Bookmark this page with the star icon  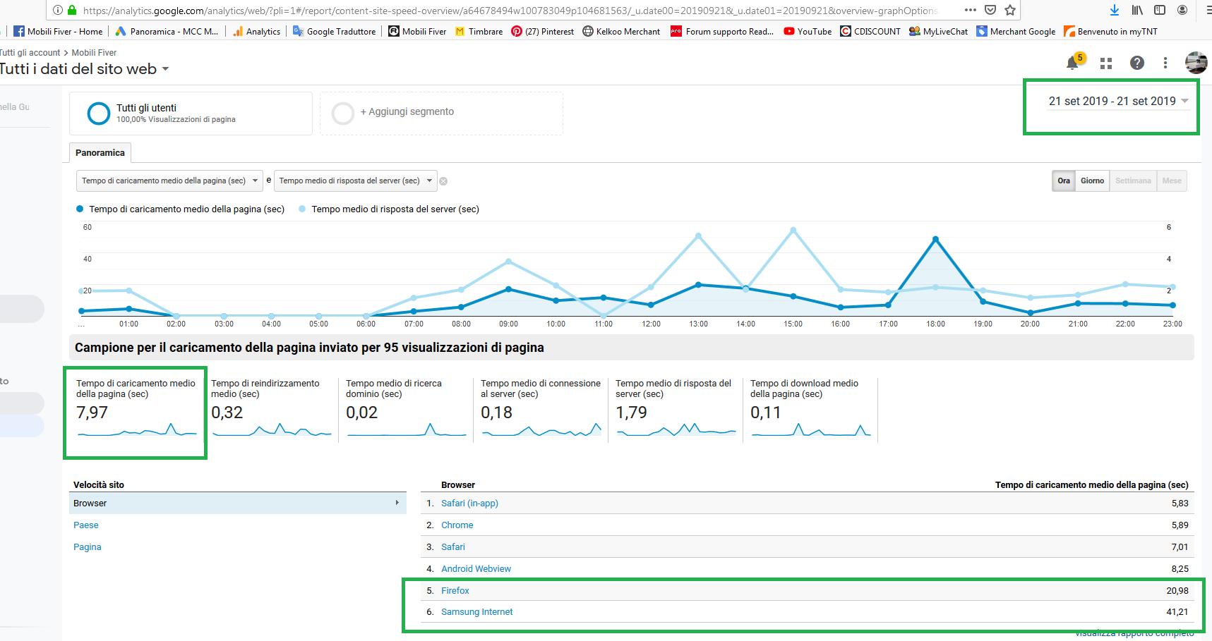point(1010,10)
